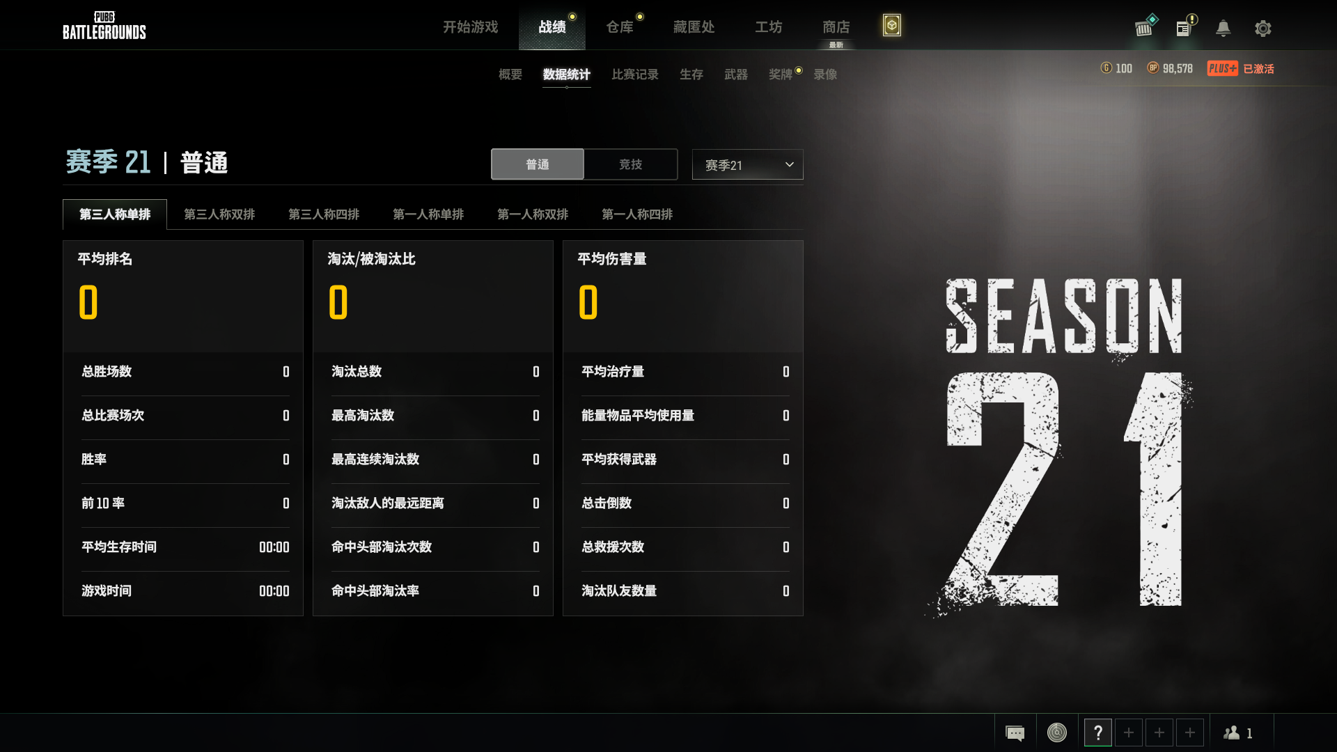Screen dimensions: 1337x752
Task: Add a teammate using the first plus slot
Action: point(1128,733)
